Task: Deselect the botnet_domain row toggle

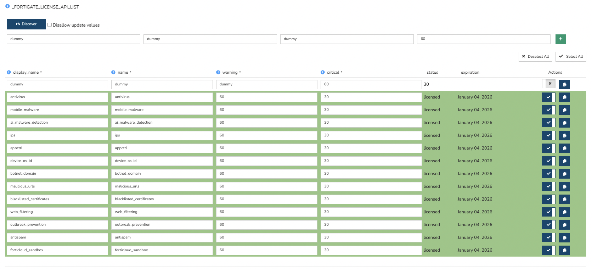Action: pos(548,174)
